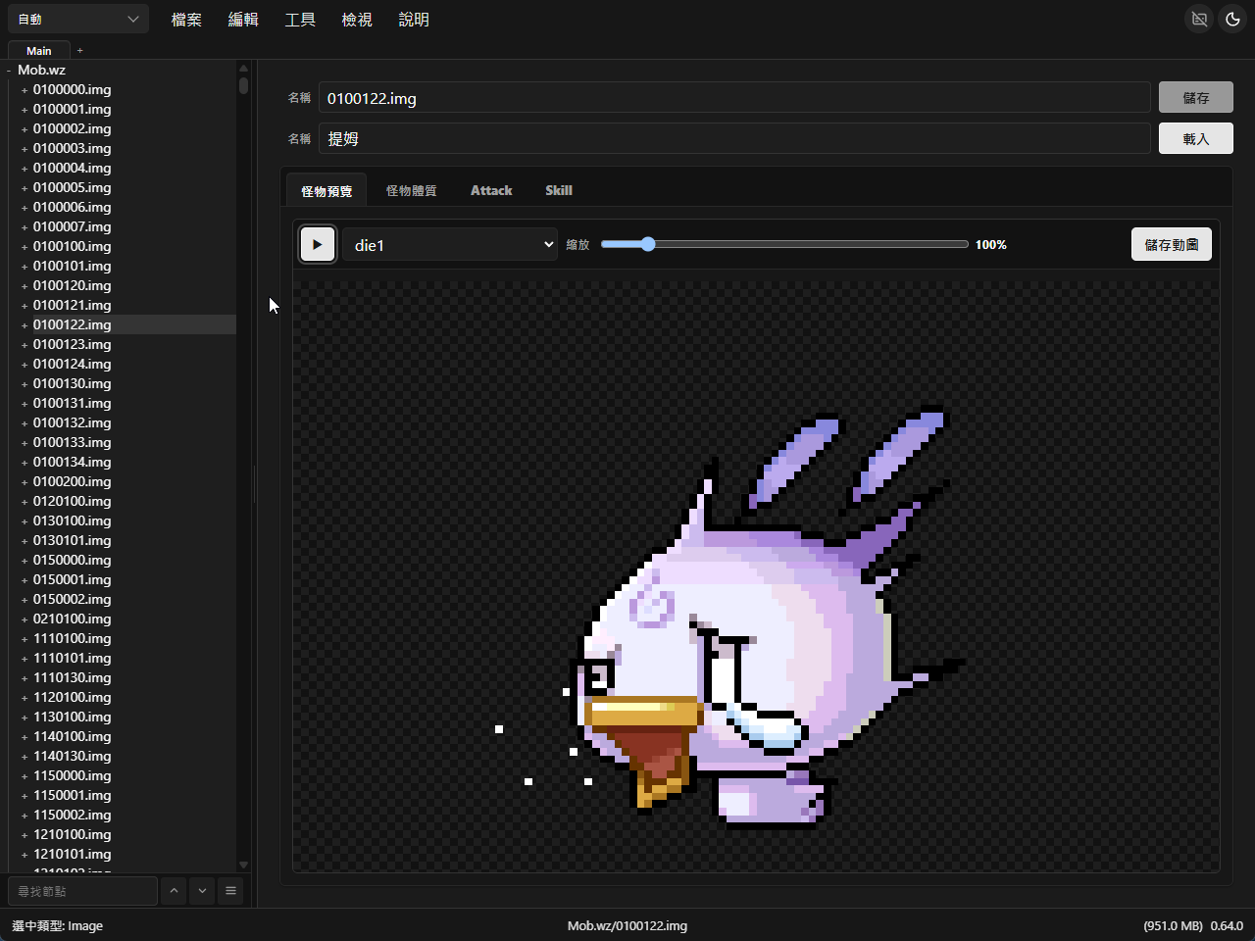Expand 0100100.img node
The height and width of the screenshot is (941, 1255).
(x=25, y=247)
